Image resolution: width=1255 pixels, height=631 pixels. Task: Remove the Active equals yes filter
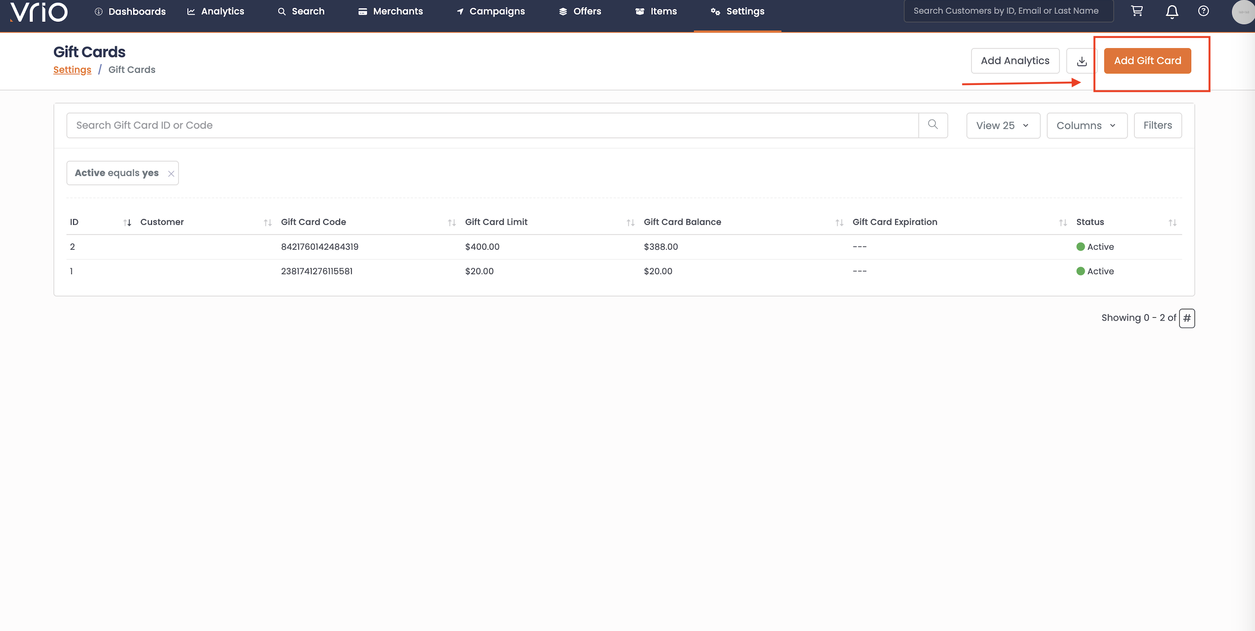pos(171,174)
